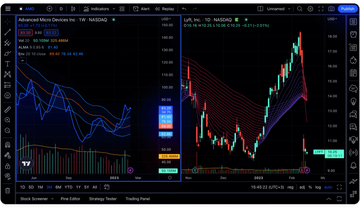The image size is (360, 210).
Task: Undo the last chart action
Action: (x=184, y=9)
